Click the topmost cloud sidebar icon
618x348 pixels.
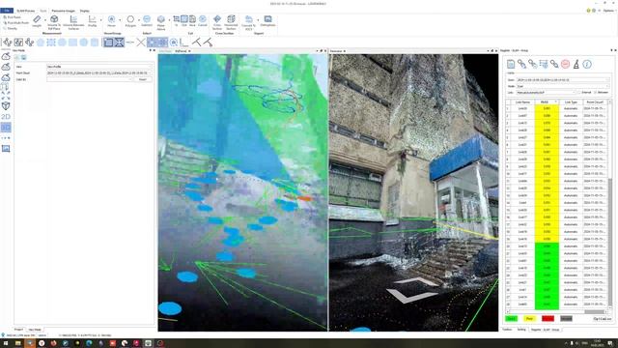click(x=6, y=56)
